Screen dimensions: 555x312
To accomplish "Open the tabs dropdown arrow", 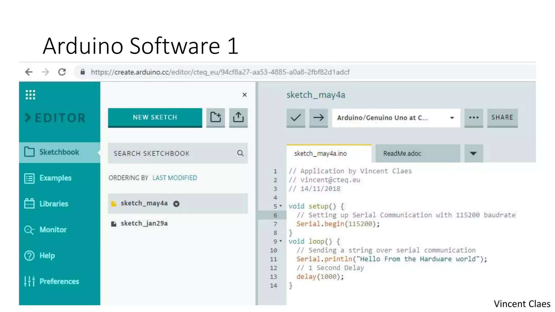I will point(473,154).
